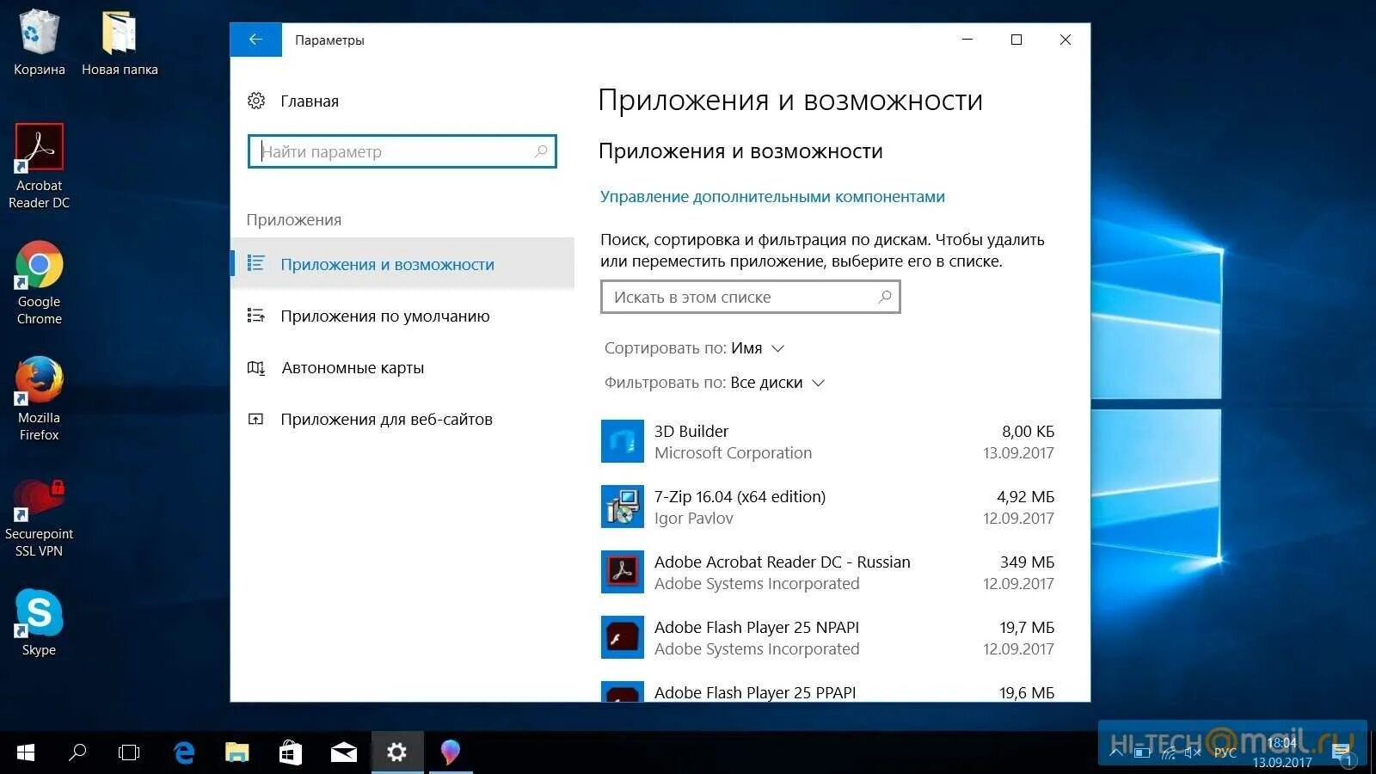Click the muted volume icon in system tray
The image size is (1376, 774).
click(1191, 752)
